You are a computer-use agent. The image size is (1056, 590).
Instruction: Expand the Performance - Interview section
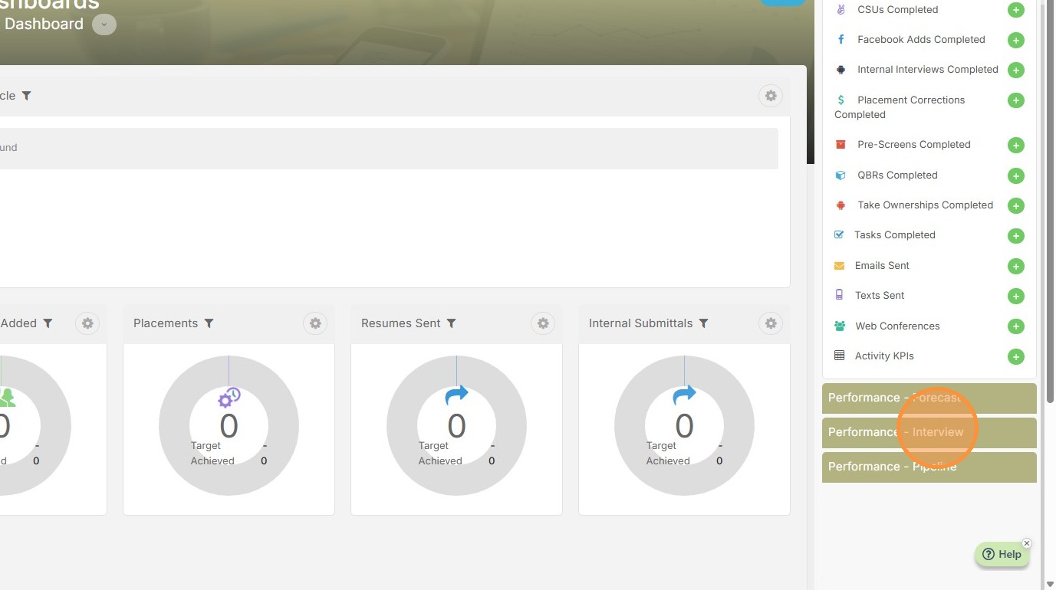929,432
